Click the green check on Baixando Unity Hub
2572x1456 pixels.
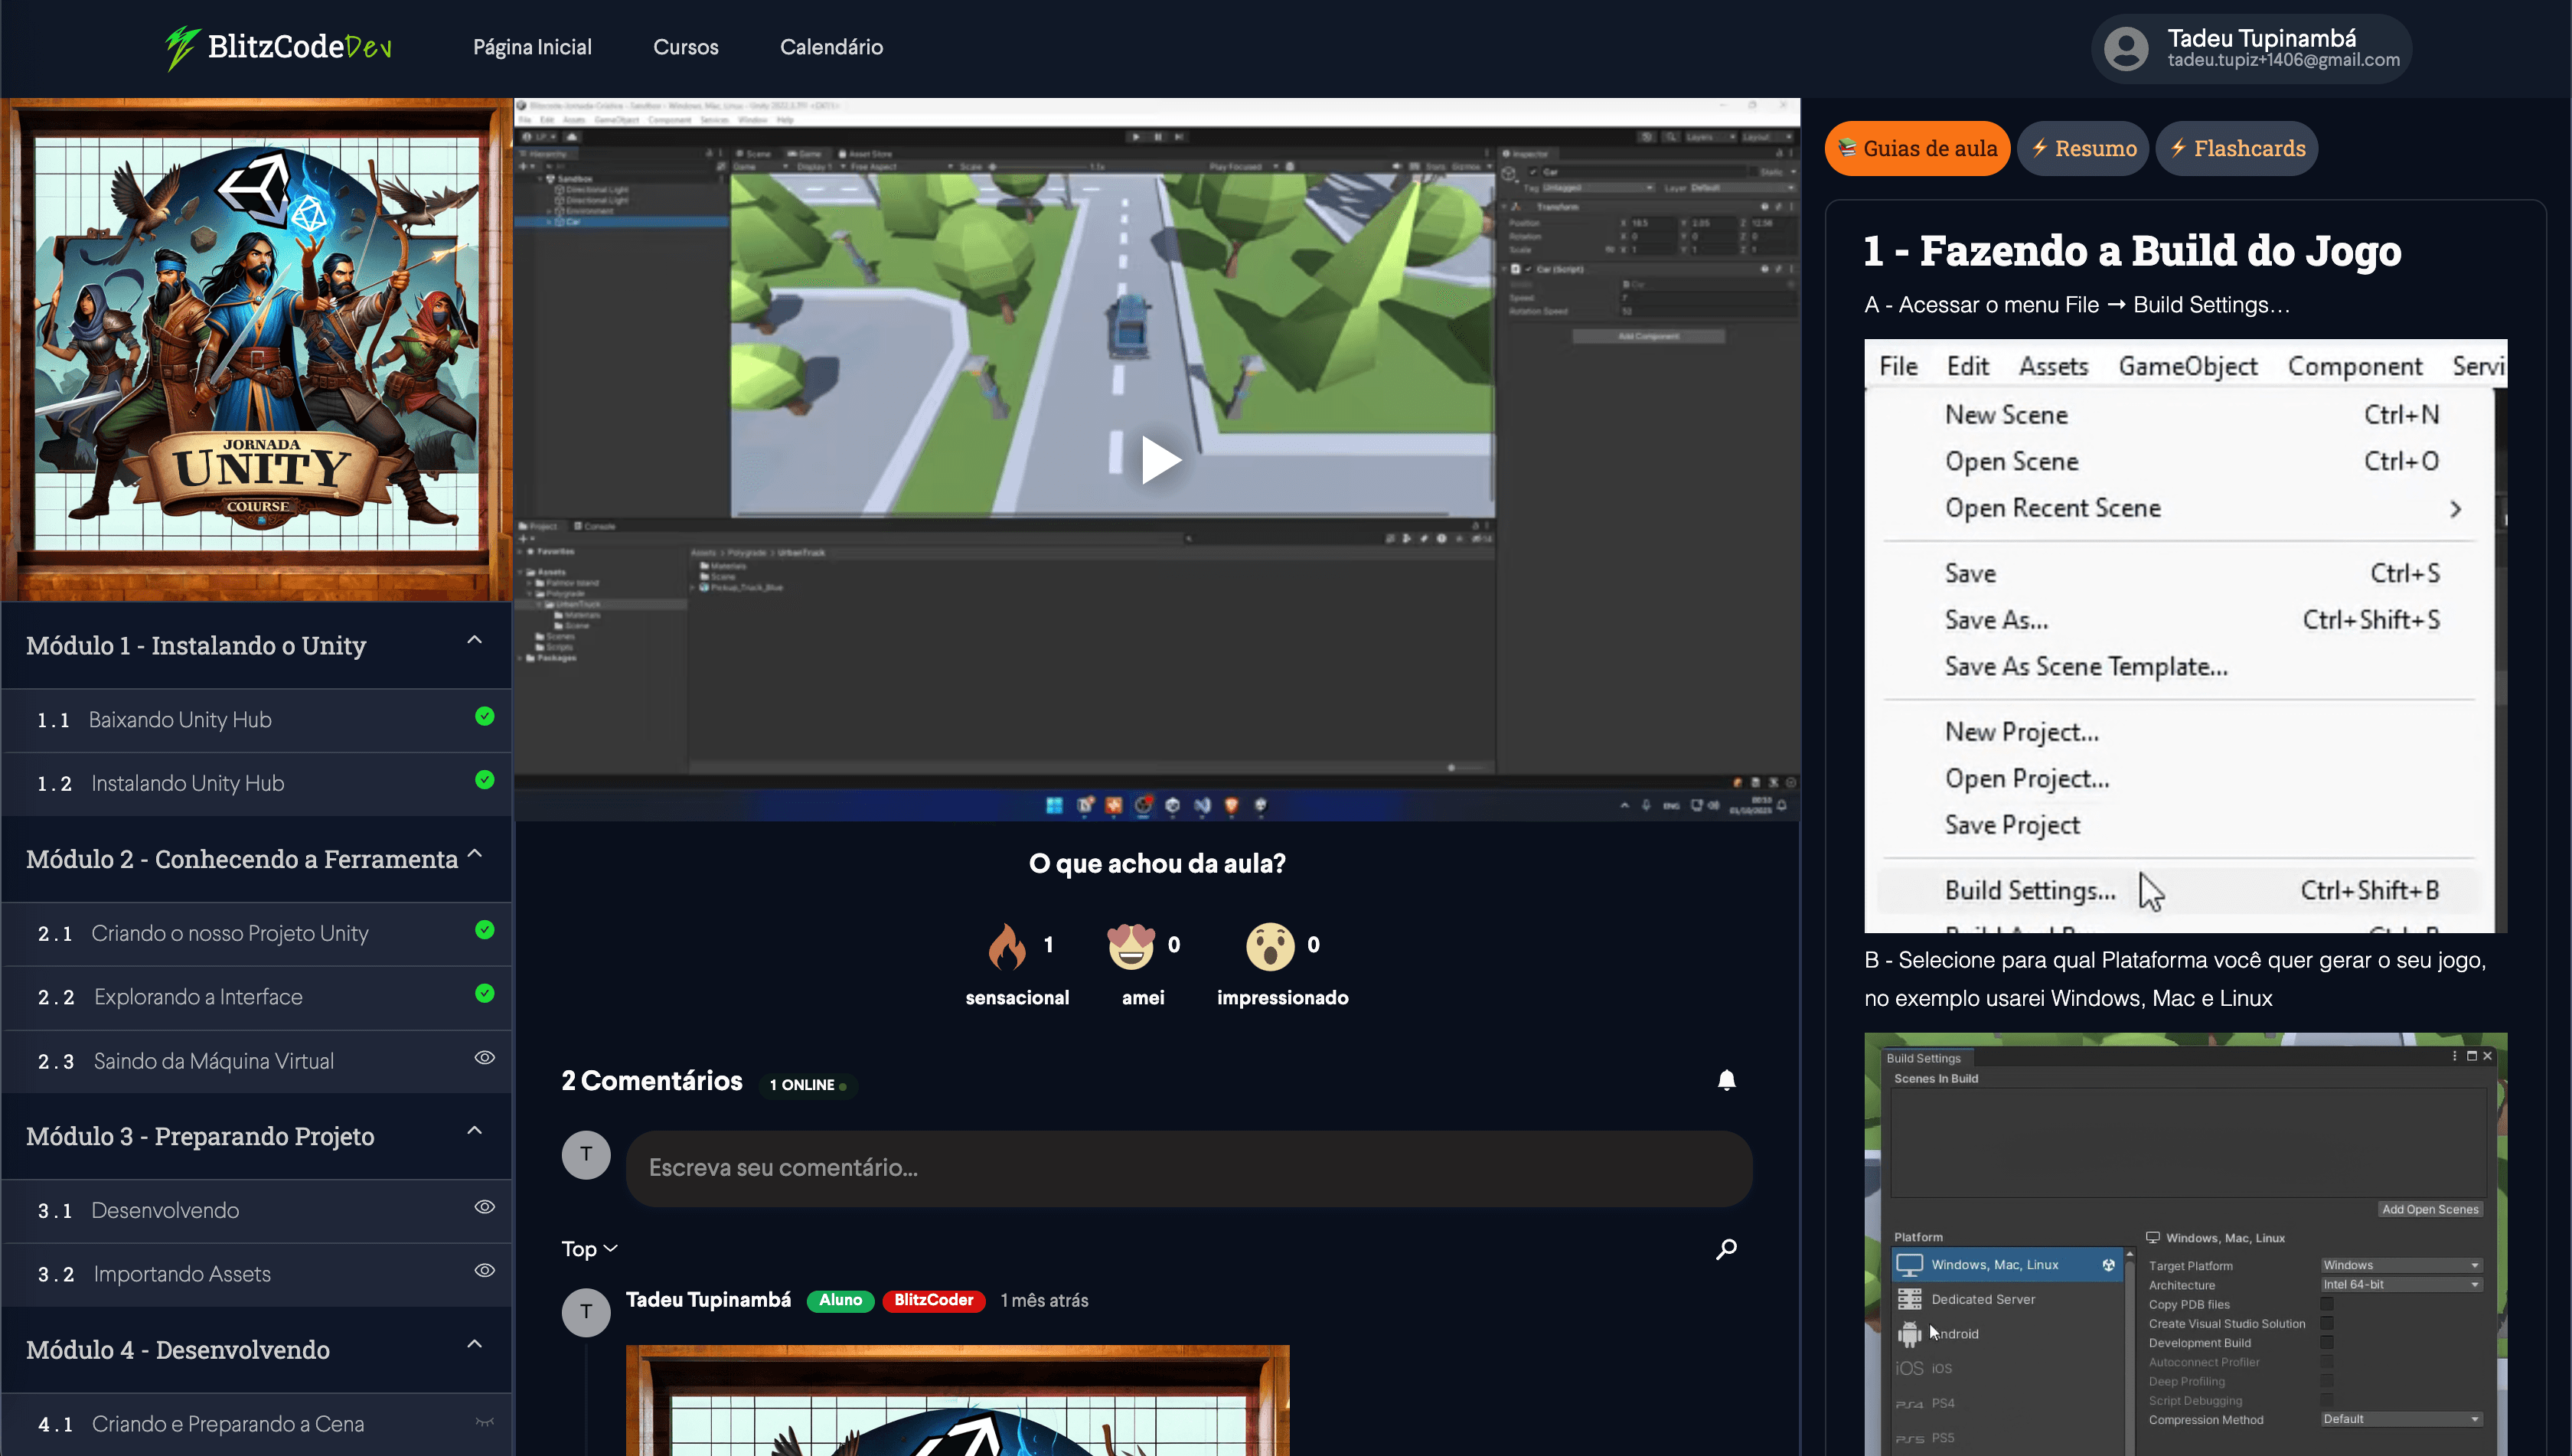[x=484, y=716]
